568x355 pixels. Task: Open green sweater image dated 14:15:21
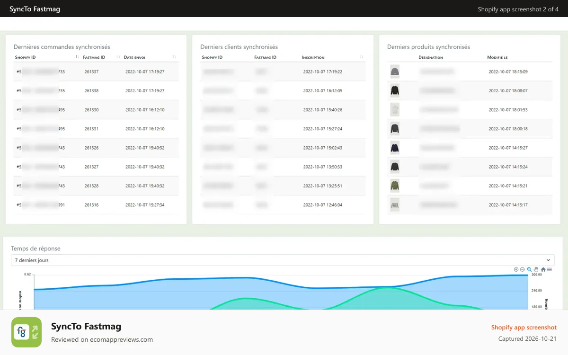395,185
